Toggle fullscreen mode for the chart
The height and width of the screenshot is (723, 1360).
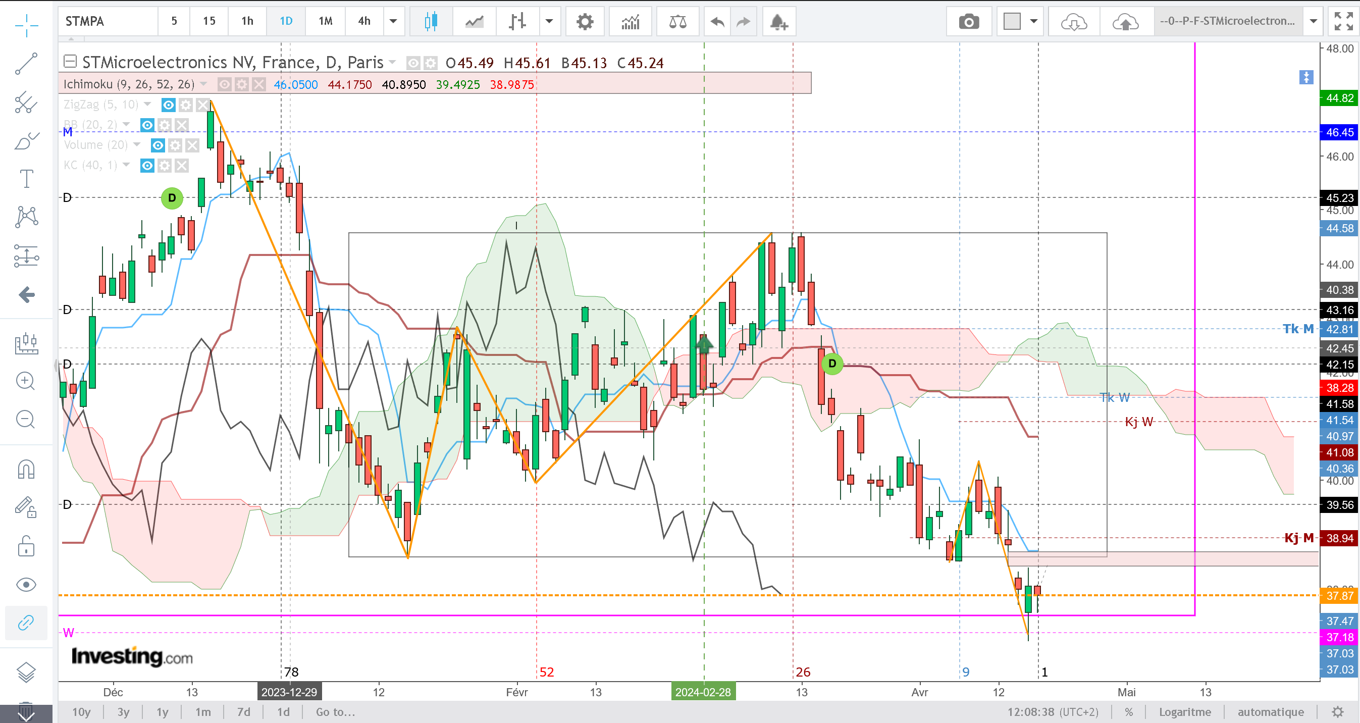[x=1344, y=21]
